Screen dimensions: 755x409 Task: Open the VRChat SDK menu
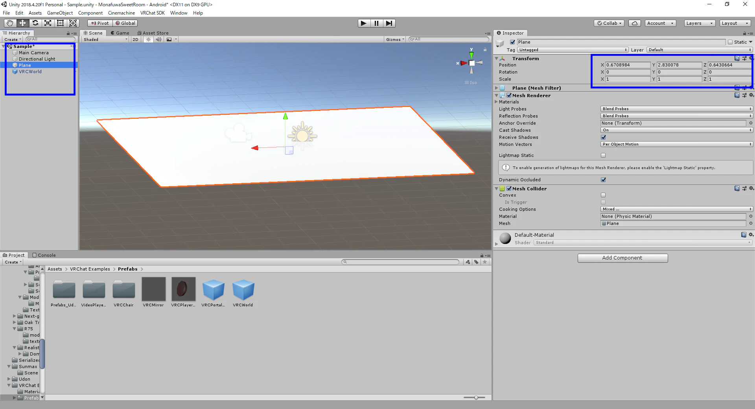tap(153, 13)
